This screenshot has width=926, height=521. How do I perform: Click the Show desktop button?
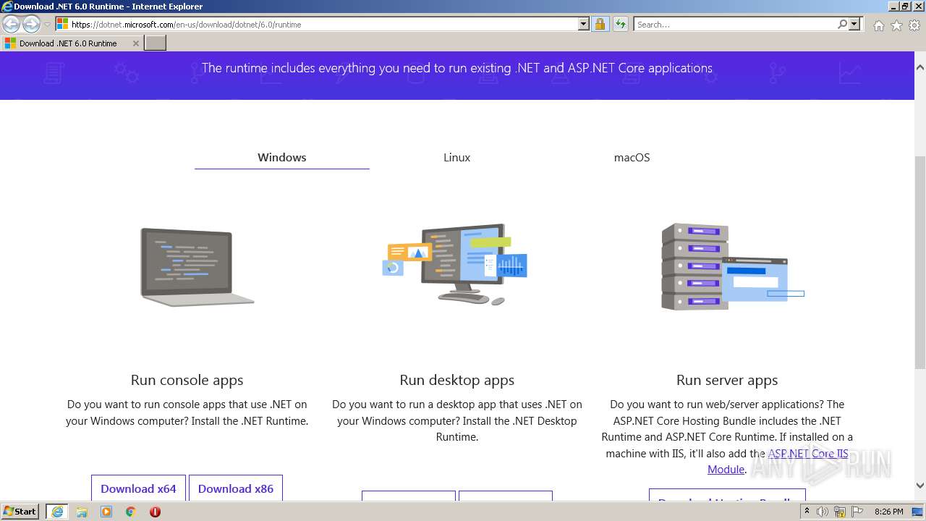[918, 512]
